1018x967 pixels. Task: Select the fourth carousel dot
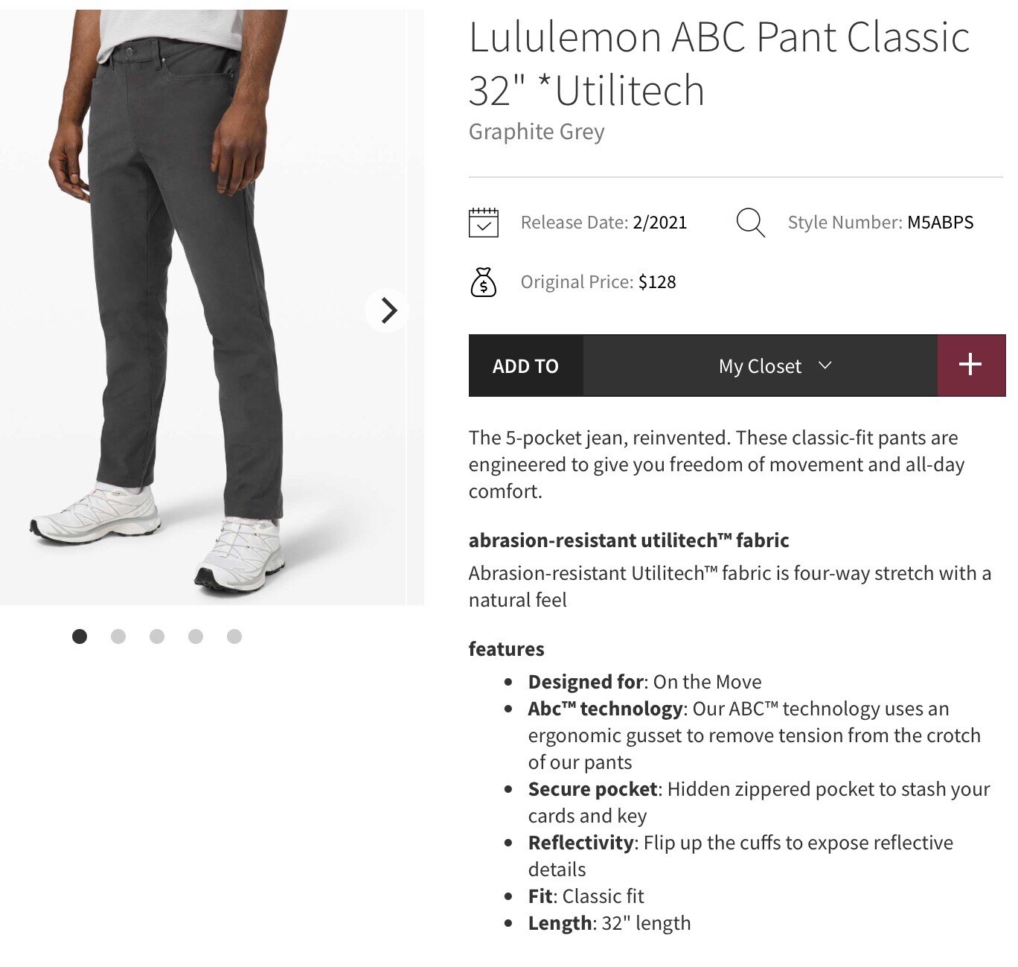pos(195,636)
